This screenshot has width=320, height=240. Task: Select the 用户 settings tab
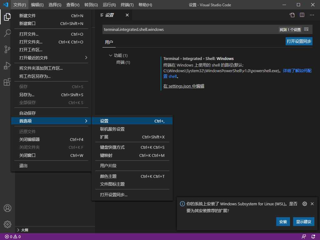click(109, 42)
